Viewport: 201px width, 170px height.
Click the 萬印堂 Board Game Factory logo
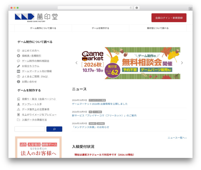coord(36,18)
